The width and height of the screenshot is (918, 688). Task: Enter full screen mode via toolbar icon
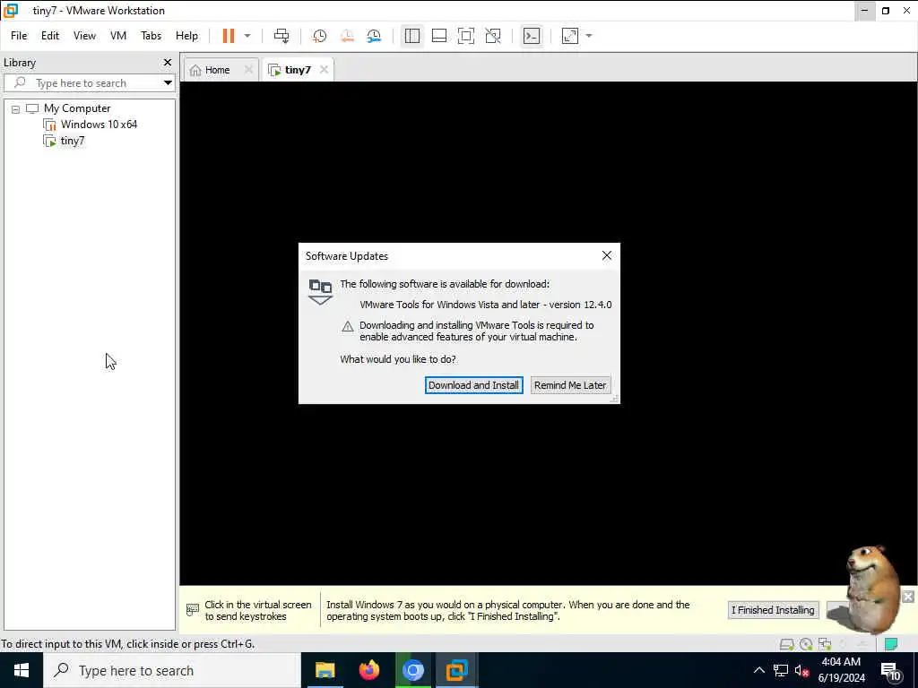click(x=466, y=36)
